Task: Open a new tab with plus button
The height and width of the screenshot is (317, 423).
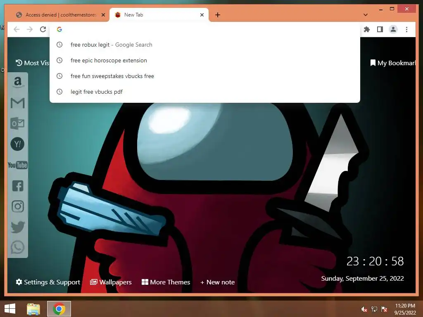Action: click(218, 15)
